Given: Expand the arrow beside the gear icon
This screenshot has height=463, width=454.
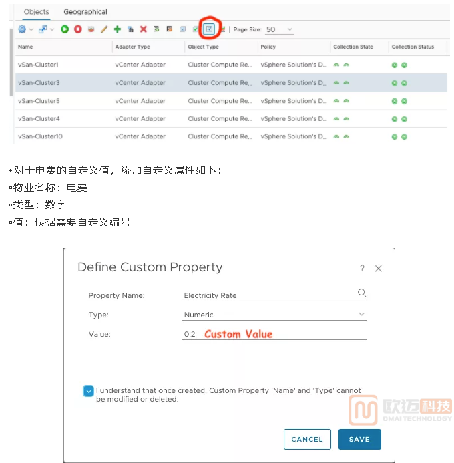Looking at the screenshot, I should [x=31, y=29].
